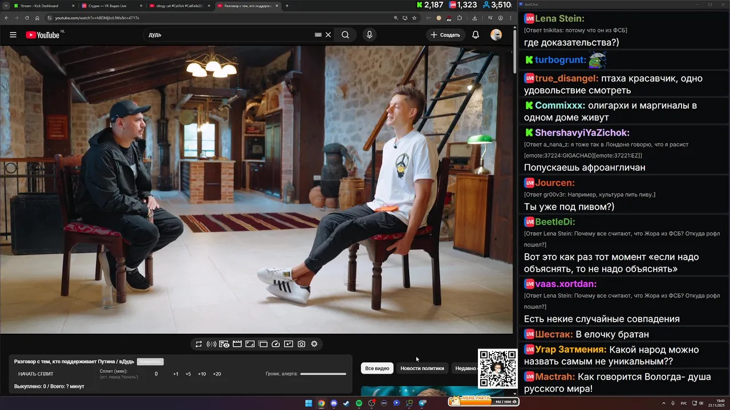Focus the YouTube search field
The width and height of the screenshot is (730, 410).
[x=231, y=35]
